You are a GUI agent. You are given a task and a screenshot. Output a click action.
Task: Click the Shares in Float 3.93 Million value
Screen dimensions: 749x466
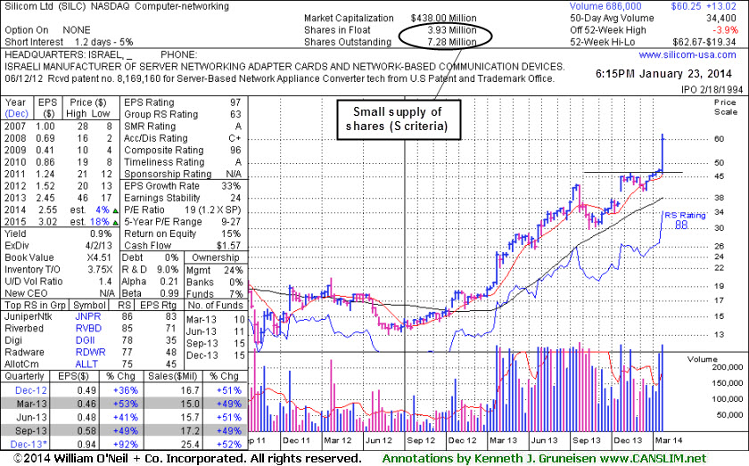coord(451,30)
